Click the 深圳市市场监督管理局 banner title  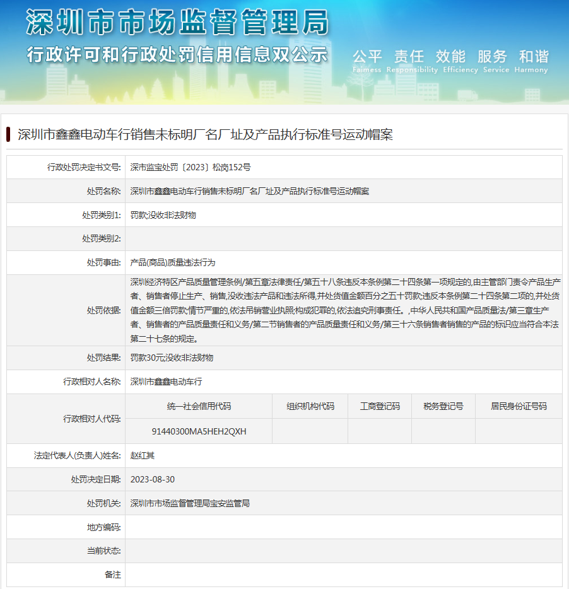coord(177,22)
